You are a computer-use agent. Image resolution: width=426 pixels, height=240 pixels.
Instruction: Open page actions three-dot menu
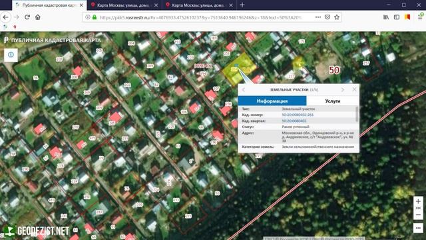pyautogui.click(x=318, y=17)
